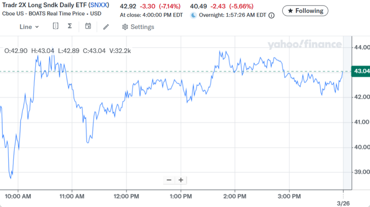This screenshot has width=370, height=207.
Task: Click the date range comparison icon
Action: tap(55, 26)
